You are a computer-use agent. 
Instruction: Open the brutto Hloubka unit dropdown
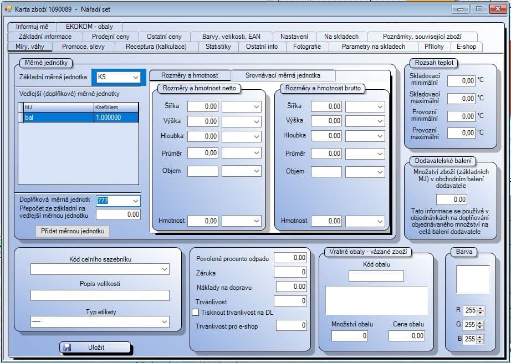point(380,136)
